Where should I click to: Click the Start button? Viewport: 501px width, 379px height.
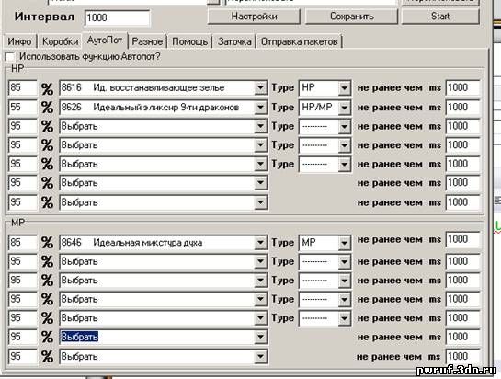[x=440, y=17]
